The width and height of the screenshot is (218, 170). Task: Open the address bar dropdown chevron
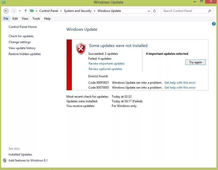[x=149, y=11]
